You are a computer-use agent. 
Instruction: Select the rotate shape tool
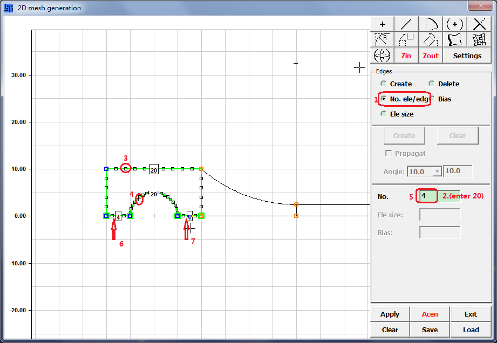pos(431,39)
